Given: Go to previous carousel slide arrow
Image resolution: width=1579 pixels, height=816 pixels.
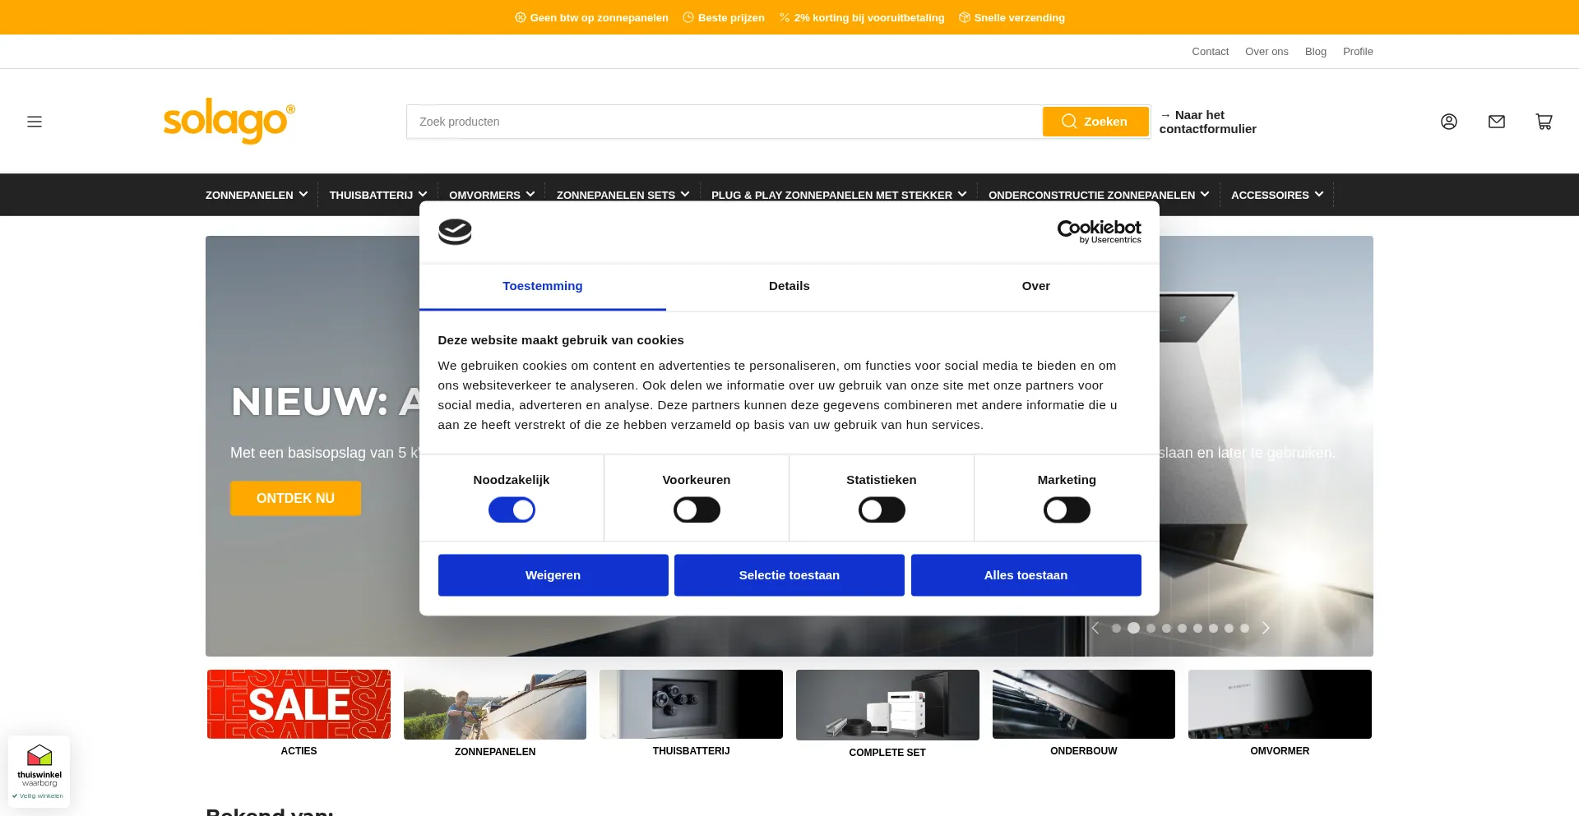Looking at the screenshot, I should pos(1095,629).
